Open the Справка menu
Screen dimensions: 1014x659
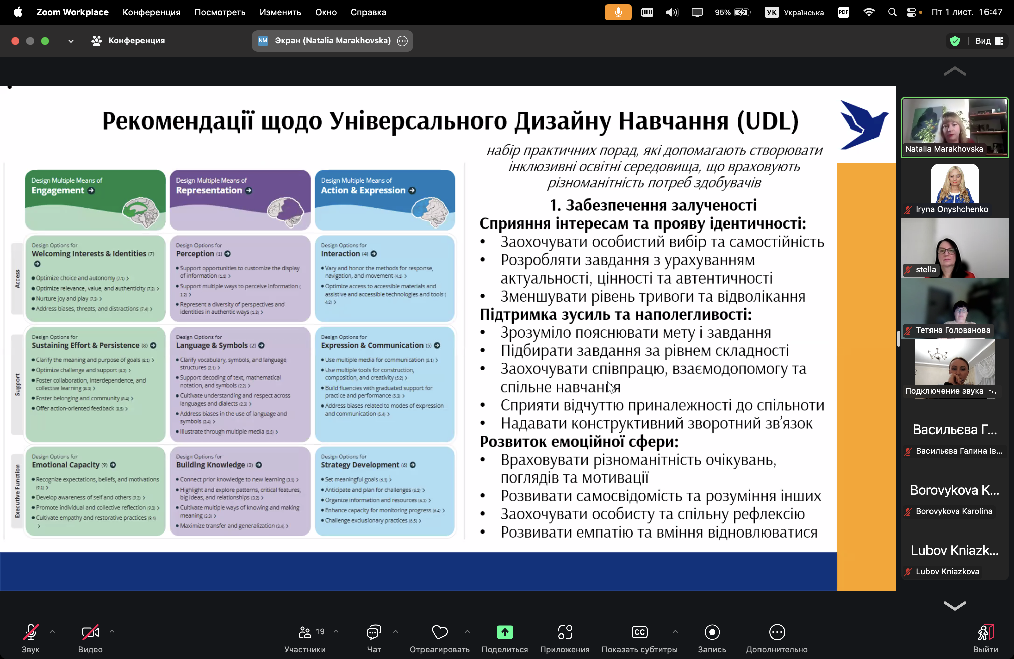[369, 12]
